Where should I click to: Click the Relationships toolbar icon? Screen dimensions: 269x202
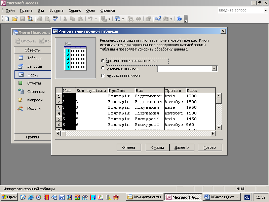(x=158, y=19)
